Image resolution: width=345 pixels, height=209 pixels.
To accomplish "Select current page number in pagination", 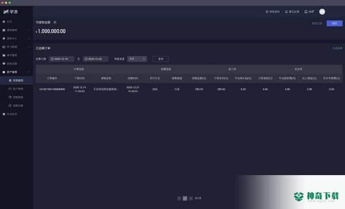I will tap(185, 198).
